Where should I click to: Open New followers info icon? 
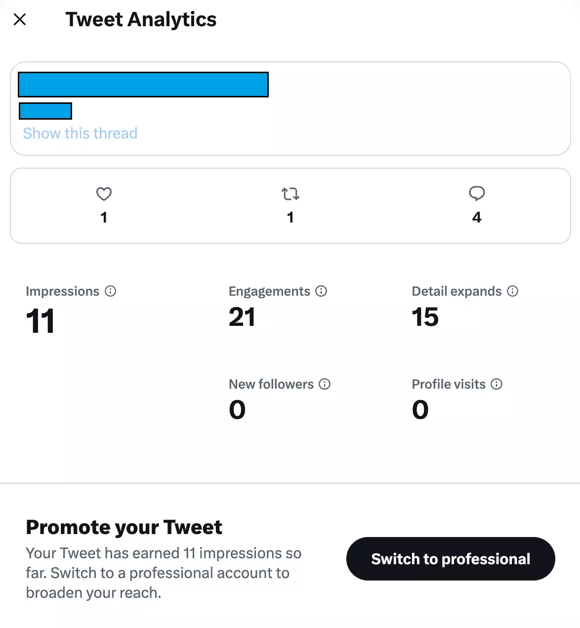(325, 384)
